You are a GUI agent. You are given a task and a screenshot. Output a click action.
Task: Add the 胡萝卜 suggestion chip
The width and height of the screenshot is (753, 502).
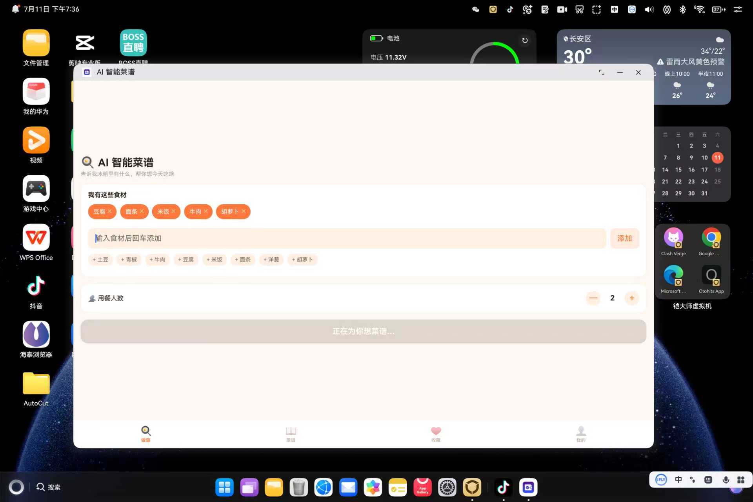coord(302,260)
